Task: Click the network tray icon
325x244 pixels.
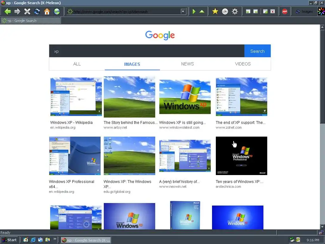Action: [292, 240]
